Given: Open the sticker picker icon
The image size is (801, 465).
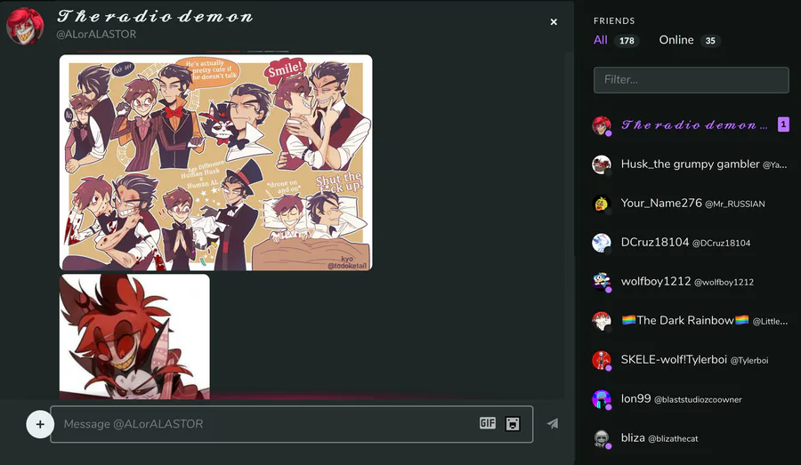Looking at the screenshot, I should coord(513,423).
